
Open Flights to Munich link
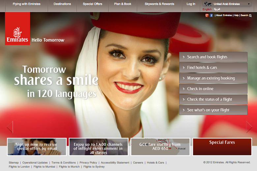[69, 167]
